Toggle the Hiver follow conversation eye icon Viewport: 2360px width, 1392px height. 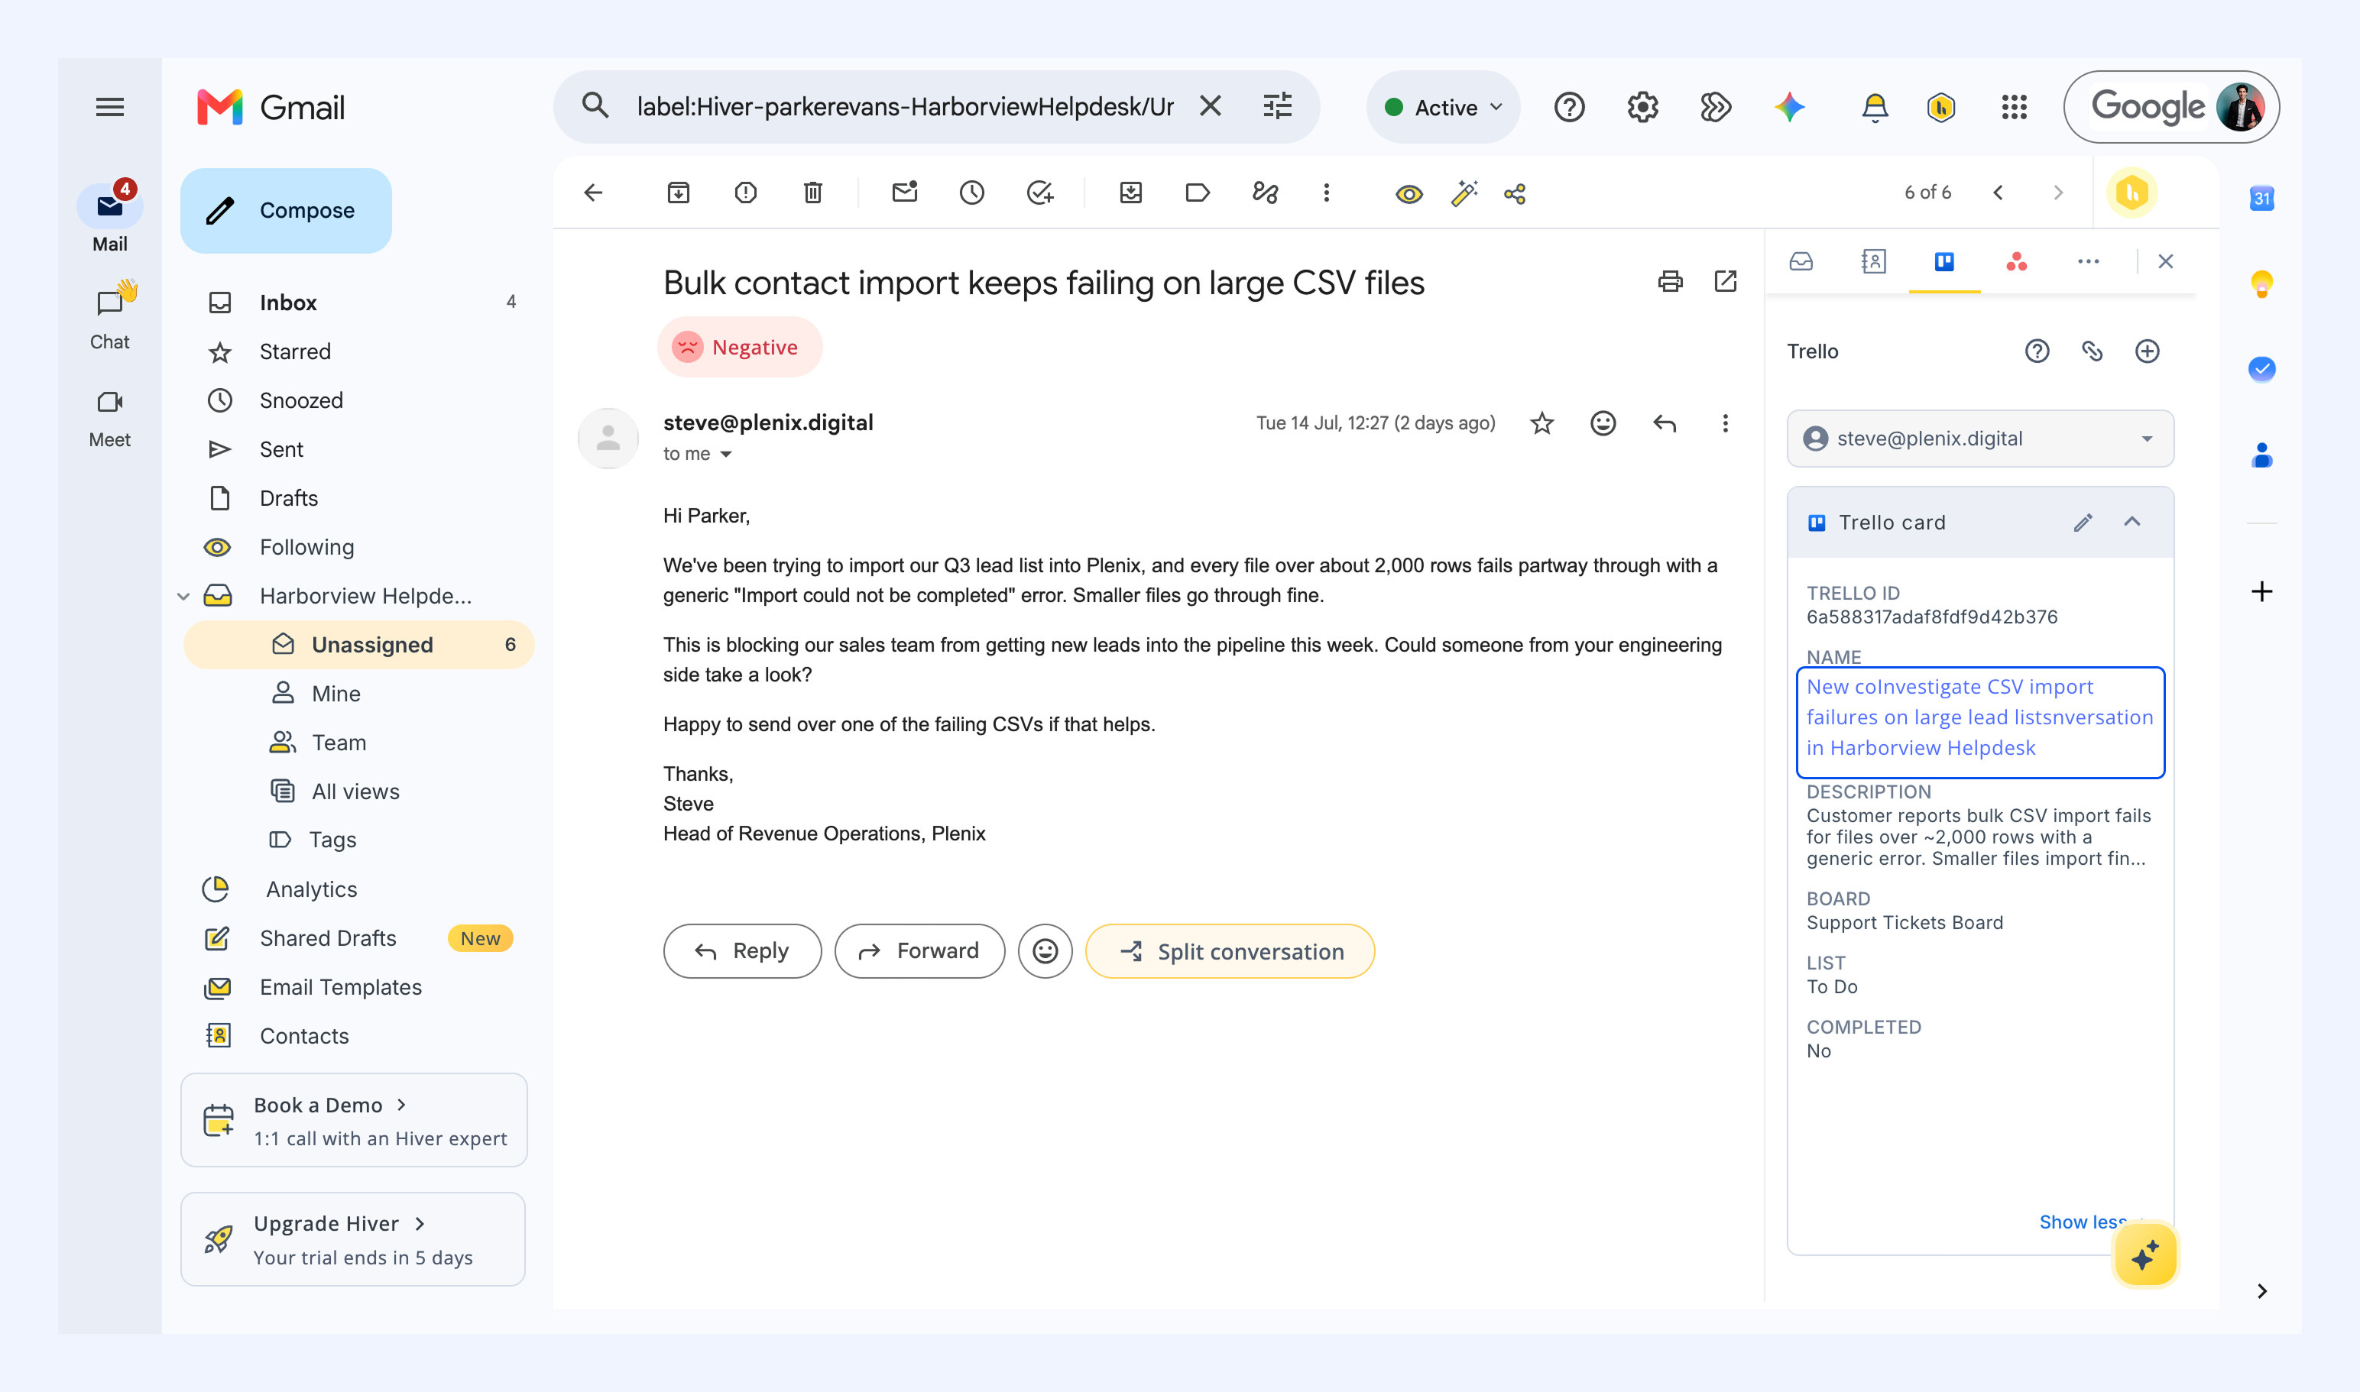pos(1409,193)
